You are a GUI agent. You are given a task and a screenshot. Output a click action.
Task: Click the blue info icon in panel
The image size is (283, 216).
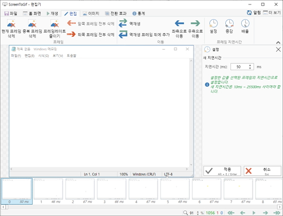click(207, 85)
